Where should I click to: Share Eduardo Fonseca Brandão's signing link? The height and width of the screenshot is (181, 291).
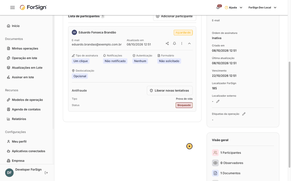click(x=167, y=43)
